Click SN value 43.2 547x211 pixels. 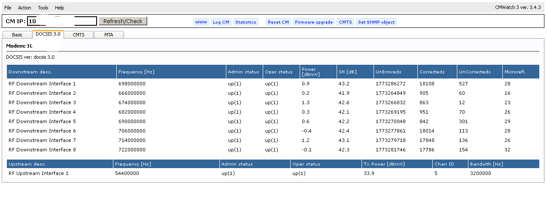pyautogui.click(x=344, y=84)
